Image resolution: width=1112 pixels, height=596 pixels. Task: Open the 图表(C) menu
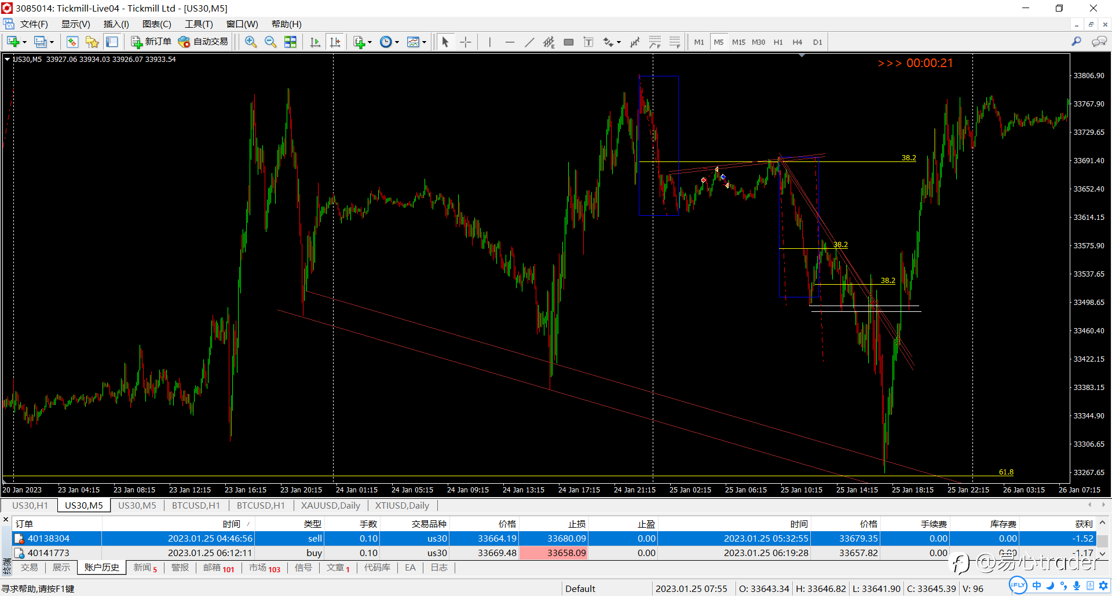[156, 24]
